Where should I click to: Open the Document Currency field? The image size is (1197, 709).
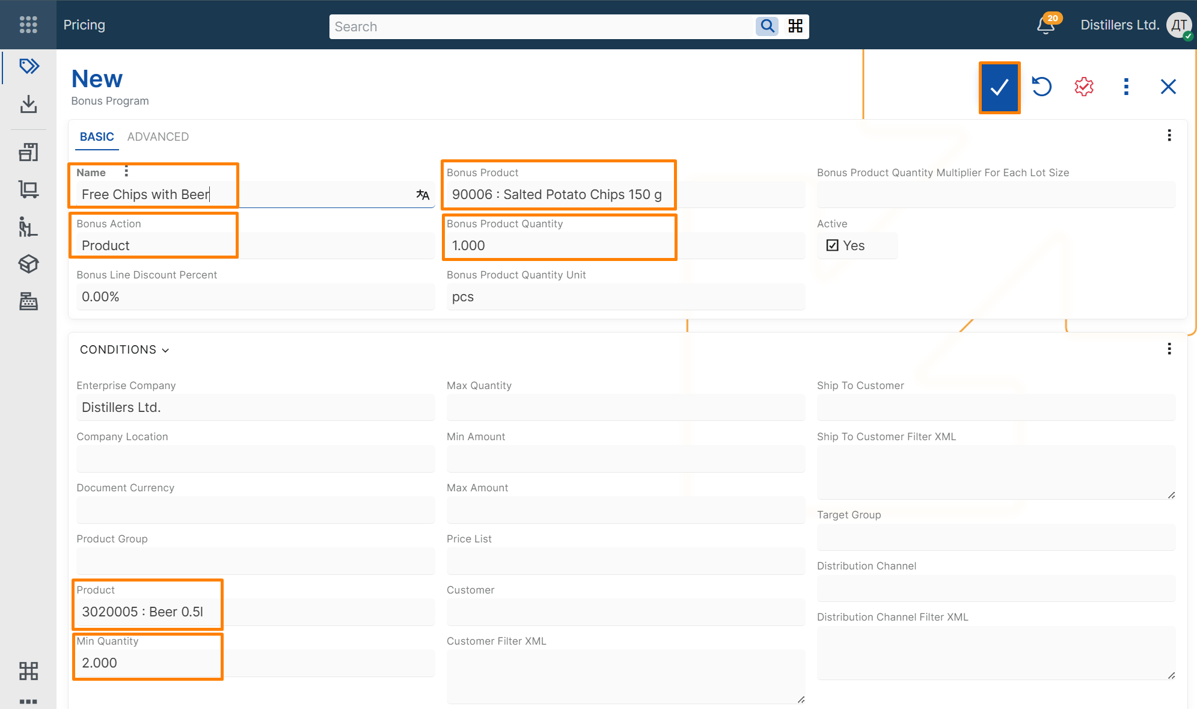[255, 509]
